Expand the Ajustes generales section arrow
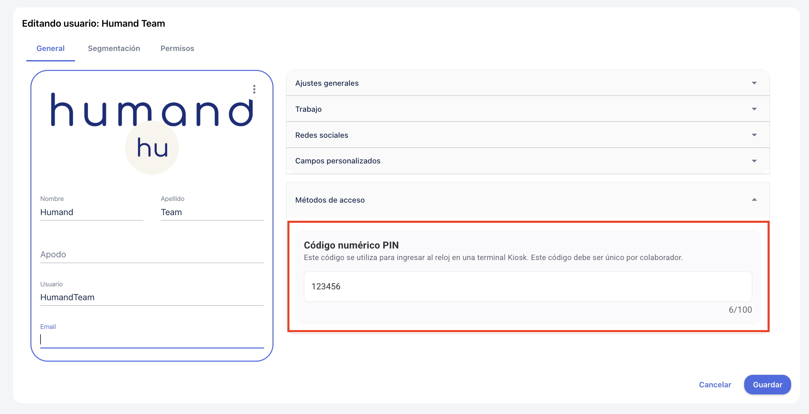Image resolution: width=809 pixels, height=414 pixels. coord(754,83)
